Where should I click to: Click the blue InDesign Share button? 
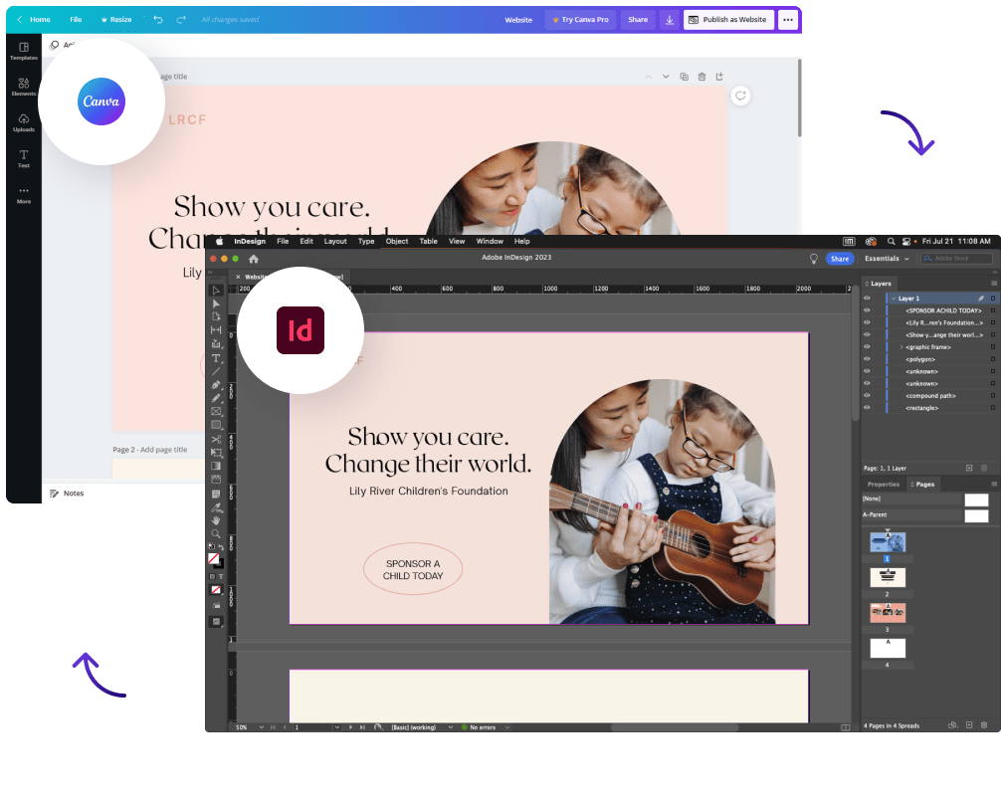click(x=840, y=259)
